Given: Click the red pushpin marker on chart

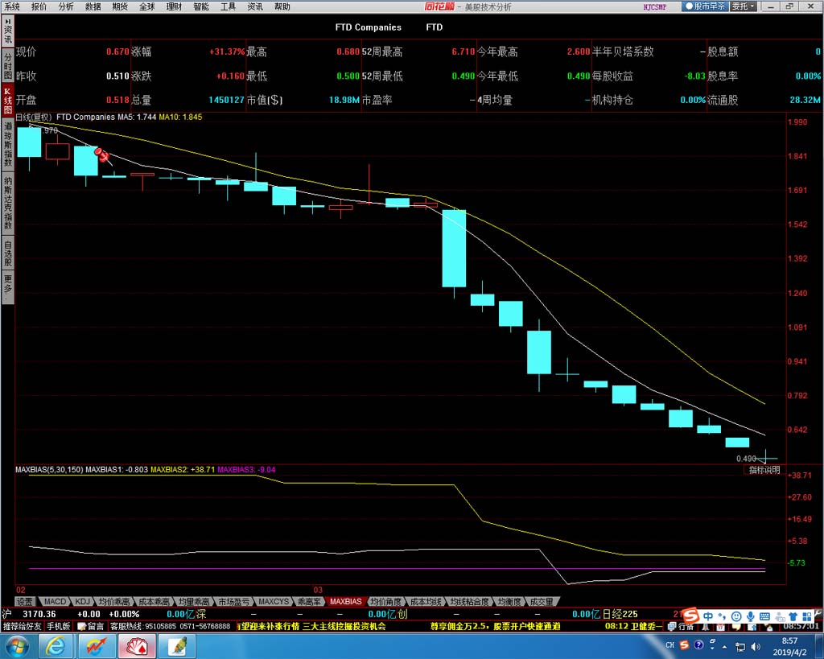Looking at the screenshot, I should tap(102, 155).
